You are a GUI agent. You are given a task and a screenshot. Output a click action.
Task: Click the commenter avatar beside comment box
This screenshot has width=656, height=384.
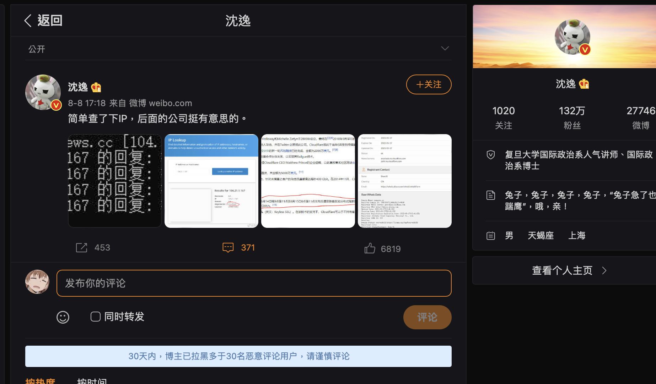coord(37,282)
